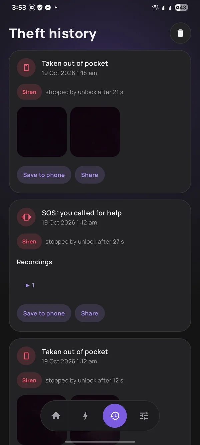Select the lightning bolt navigation icon
The width and height of the screenshot is (200, 445).
tap(85, 416)
